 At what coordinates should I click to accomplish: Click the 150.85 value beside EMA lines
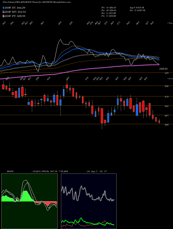pyautogui.click(x=163, y=69)
